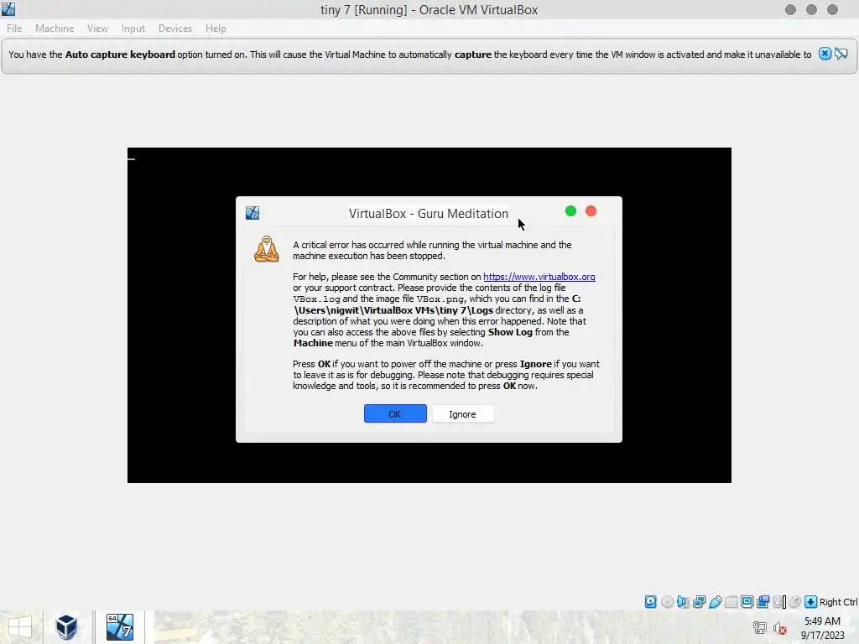Viewport: 859px width, 644px height.
Task: Open the Windows Start button
Action: (20, 627)
